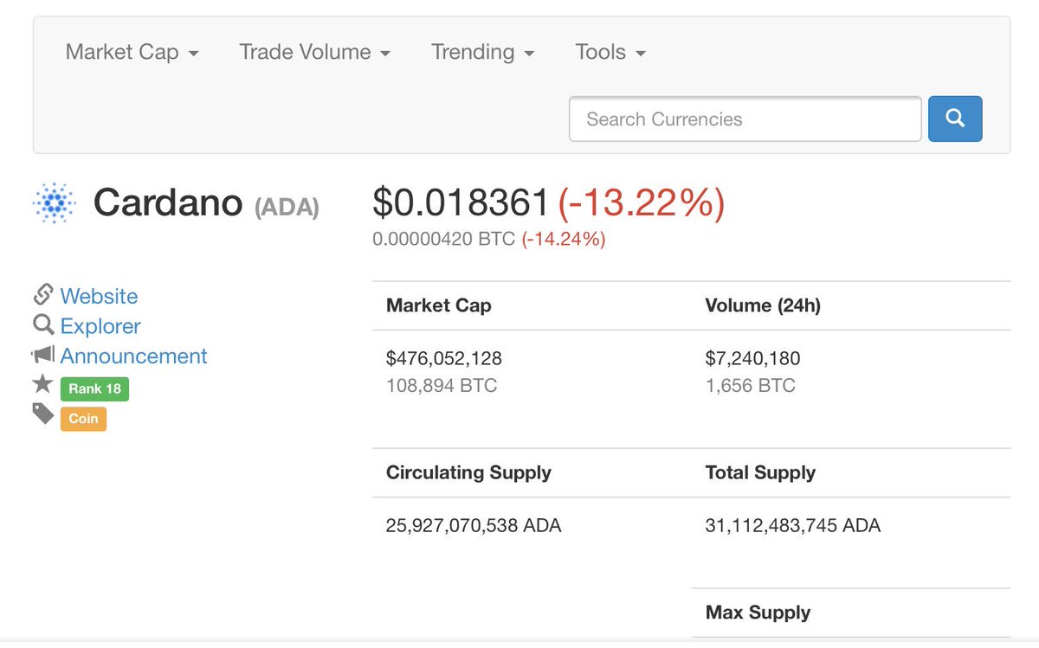Click the (-14.24%) BTC change

[x=564, y=239]
